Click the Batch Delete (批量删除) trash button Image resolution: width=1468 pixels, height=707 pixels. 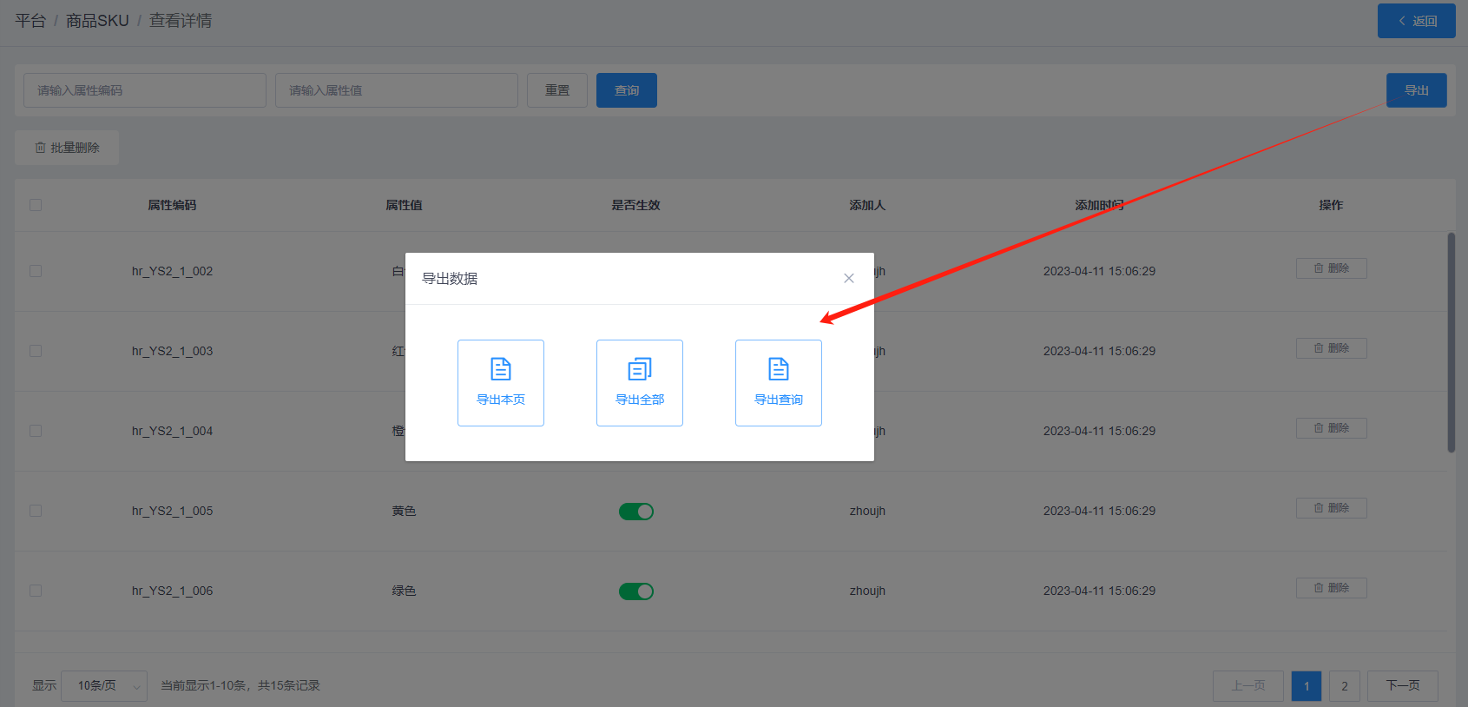(x=67, y=148)
